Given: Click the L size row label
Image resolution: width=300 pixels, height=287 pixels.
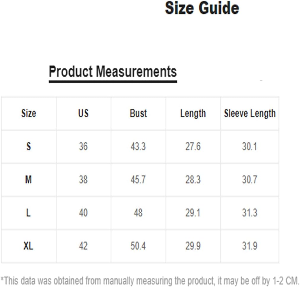Looking at the screenshot, I should click(28, 213).
